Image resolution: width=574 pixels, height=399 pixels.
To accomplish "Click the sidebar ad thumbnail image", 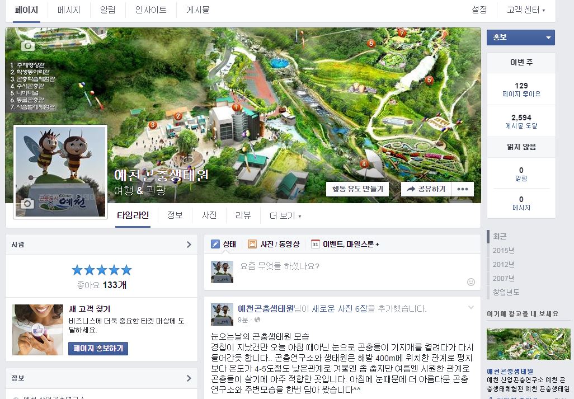I will [x=528, y=344].
